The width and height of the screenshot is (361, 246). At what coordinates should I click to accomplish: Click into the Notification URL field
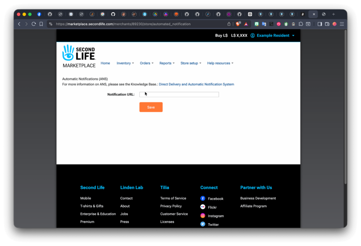(179, 95)
